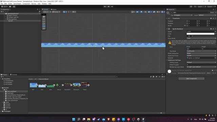The image size is (217, 122).
Task: Click the Add Component button
Action: 191,79
